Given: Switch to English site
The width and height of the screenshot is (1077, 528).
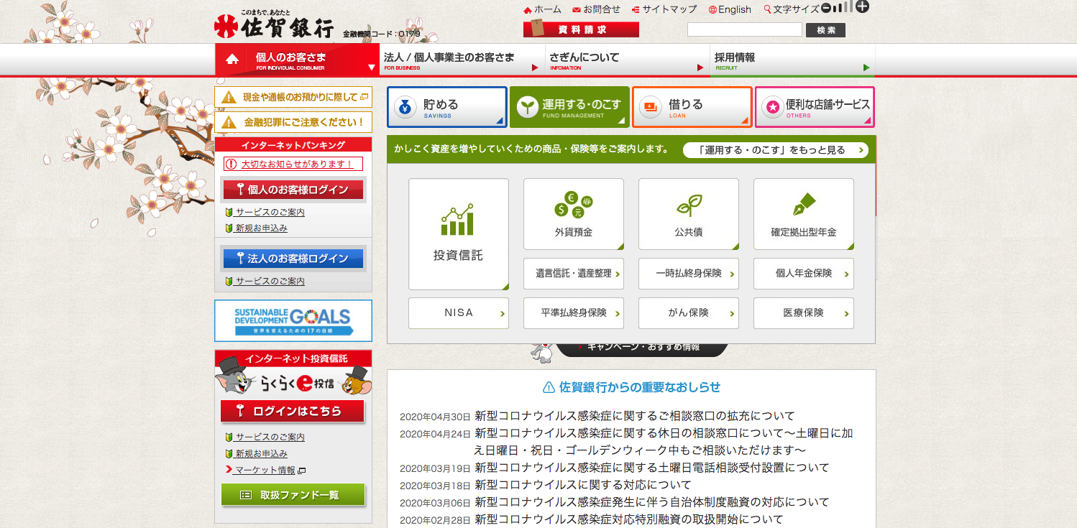Looking at the screenshot, I should click(730, 9).
